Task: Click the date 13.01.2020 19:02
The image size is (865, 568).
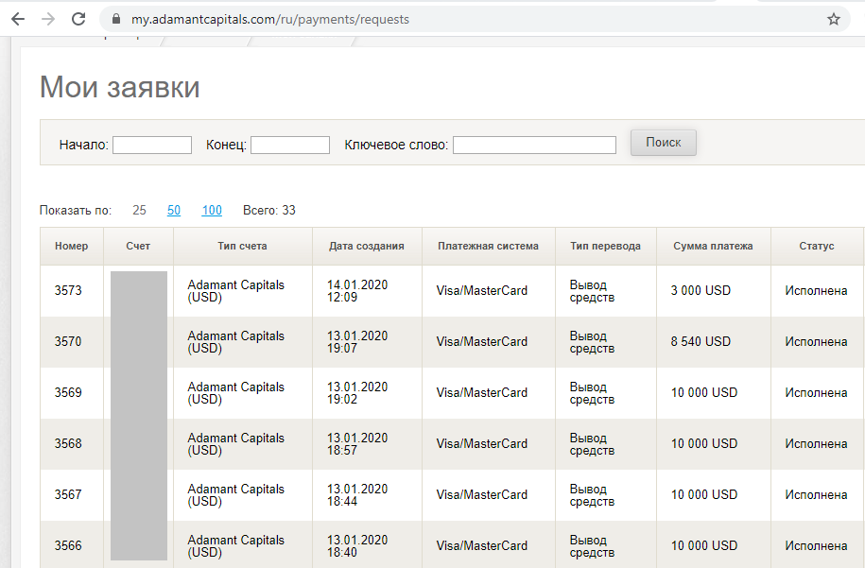Action: click(x=357, y=393)
